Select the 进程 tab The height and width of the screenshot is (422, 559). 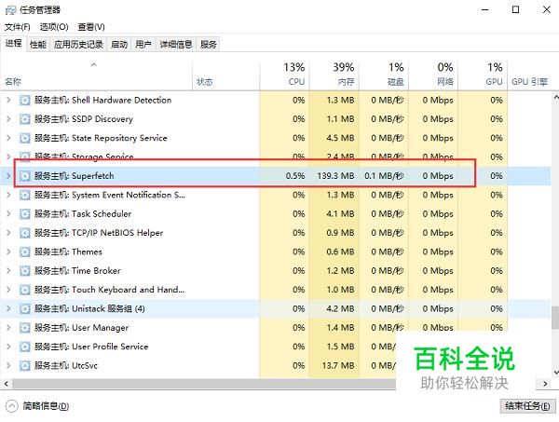13,44
